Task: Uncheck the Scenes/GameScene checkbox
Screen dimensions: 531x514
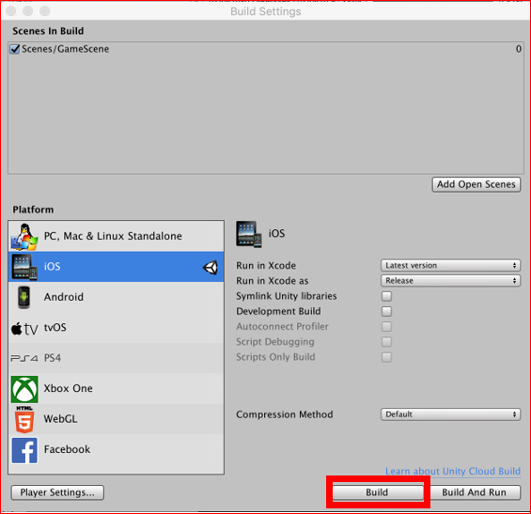Action: (14, 49)
